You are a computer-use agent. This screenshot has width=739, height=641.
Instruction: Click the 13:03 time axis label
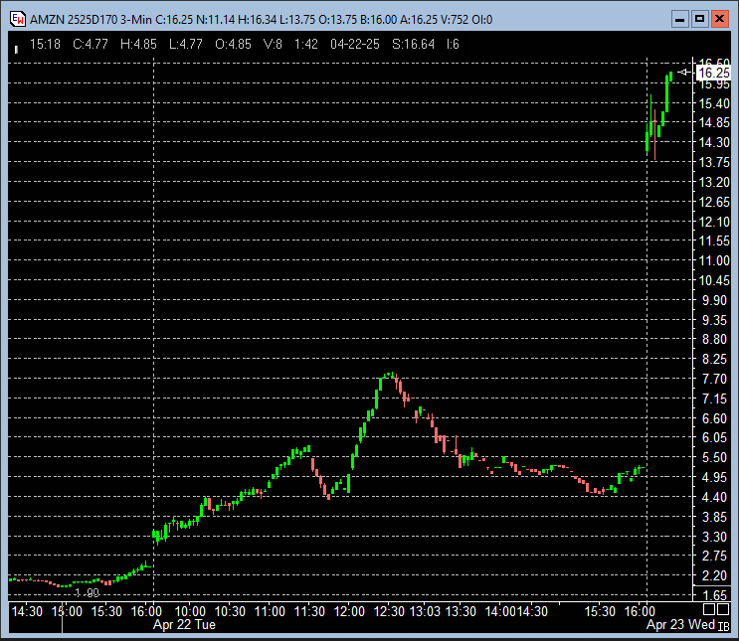pyautogui.click(x=425, y=611)
